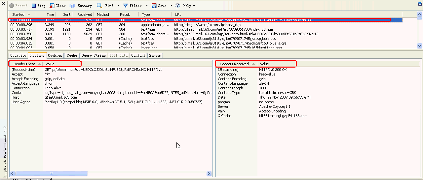Click the Filter funnel icon
Image resolution: width=423 pixels, height=180 pixels.
coord(126,6)
